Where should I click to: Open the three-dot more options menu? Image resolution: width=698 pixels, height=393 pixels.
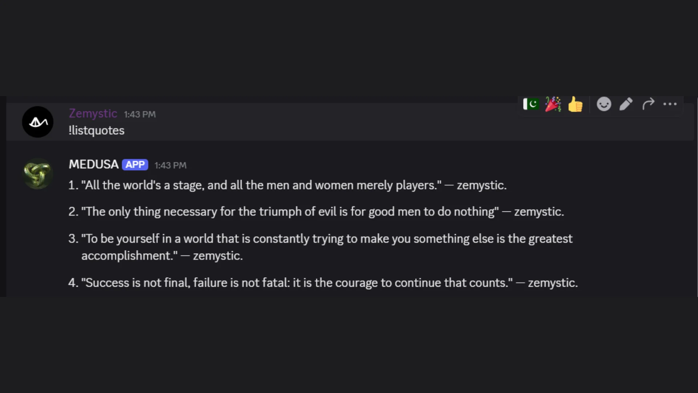click(x=670, y=104)
